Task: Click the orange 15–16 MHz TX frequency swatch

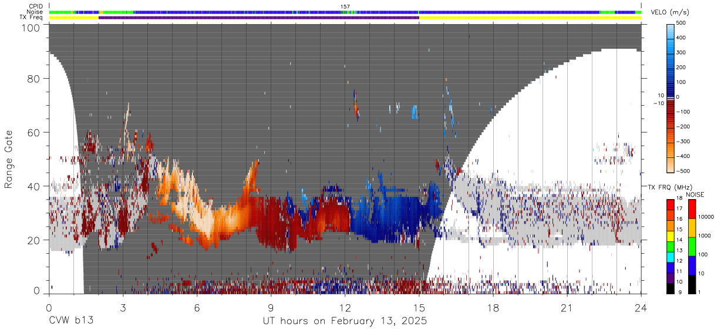Action: point(670,224)
